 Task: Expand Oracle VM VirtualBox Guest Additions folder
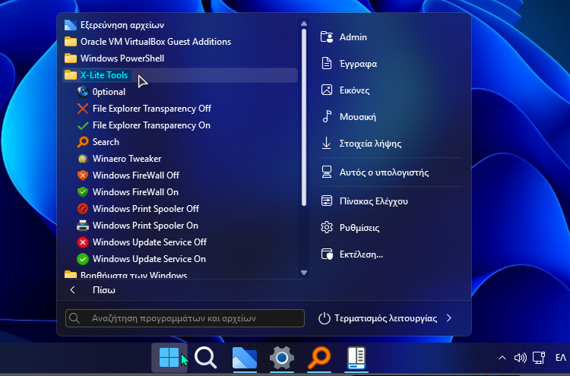(x=180, y=42)
